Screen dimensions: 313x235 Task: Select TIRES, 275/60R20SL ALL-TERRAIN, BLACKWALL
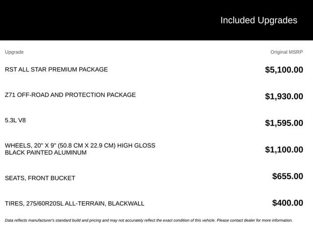pyautogui.click(x=74, y=204)
